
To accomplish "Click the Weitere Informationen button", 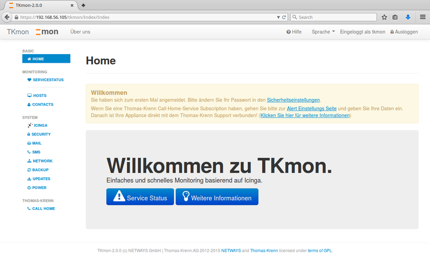I will coord(217,196).
